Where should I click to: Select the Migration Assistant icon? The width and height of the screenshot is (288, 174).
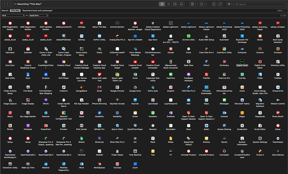[260, 100]
